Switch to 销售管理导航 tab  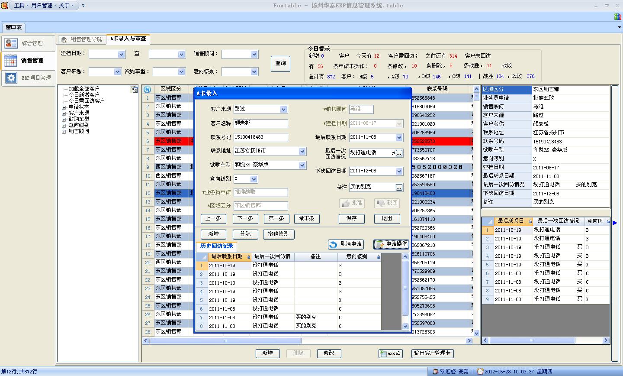[x=82, y=39]
